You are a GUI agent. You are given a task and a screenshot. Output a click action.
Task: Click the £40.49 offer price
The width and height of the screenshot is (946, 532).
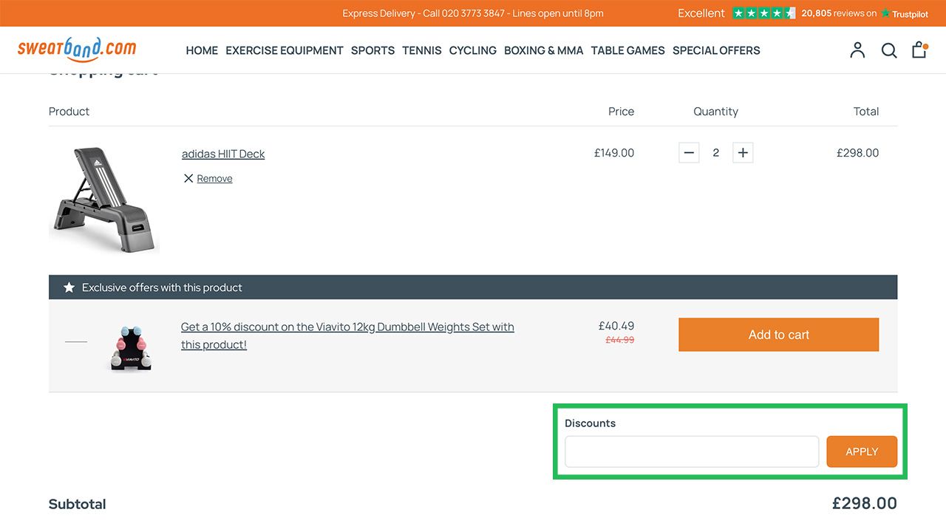(616, 326)
